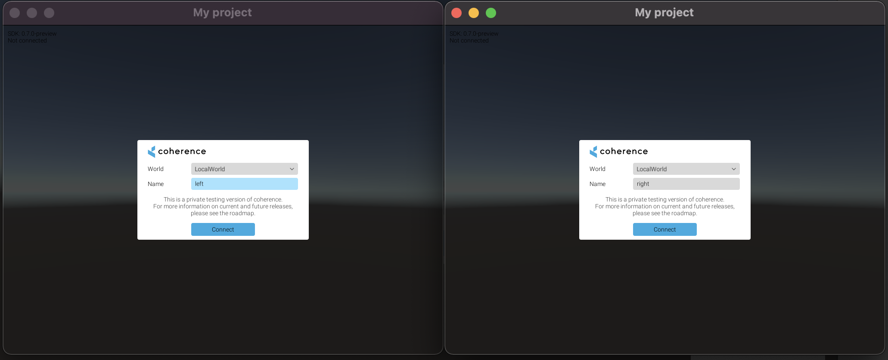Minimize the active window with the yellow button
888x360 pixels.
tap(474, 13)
